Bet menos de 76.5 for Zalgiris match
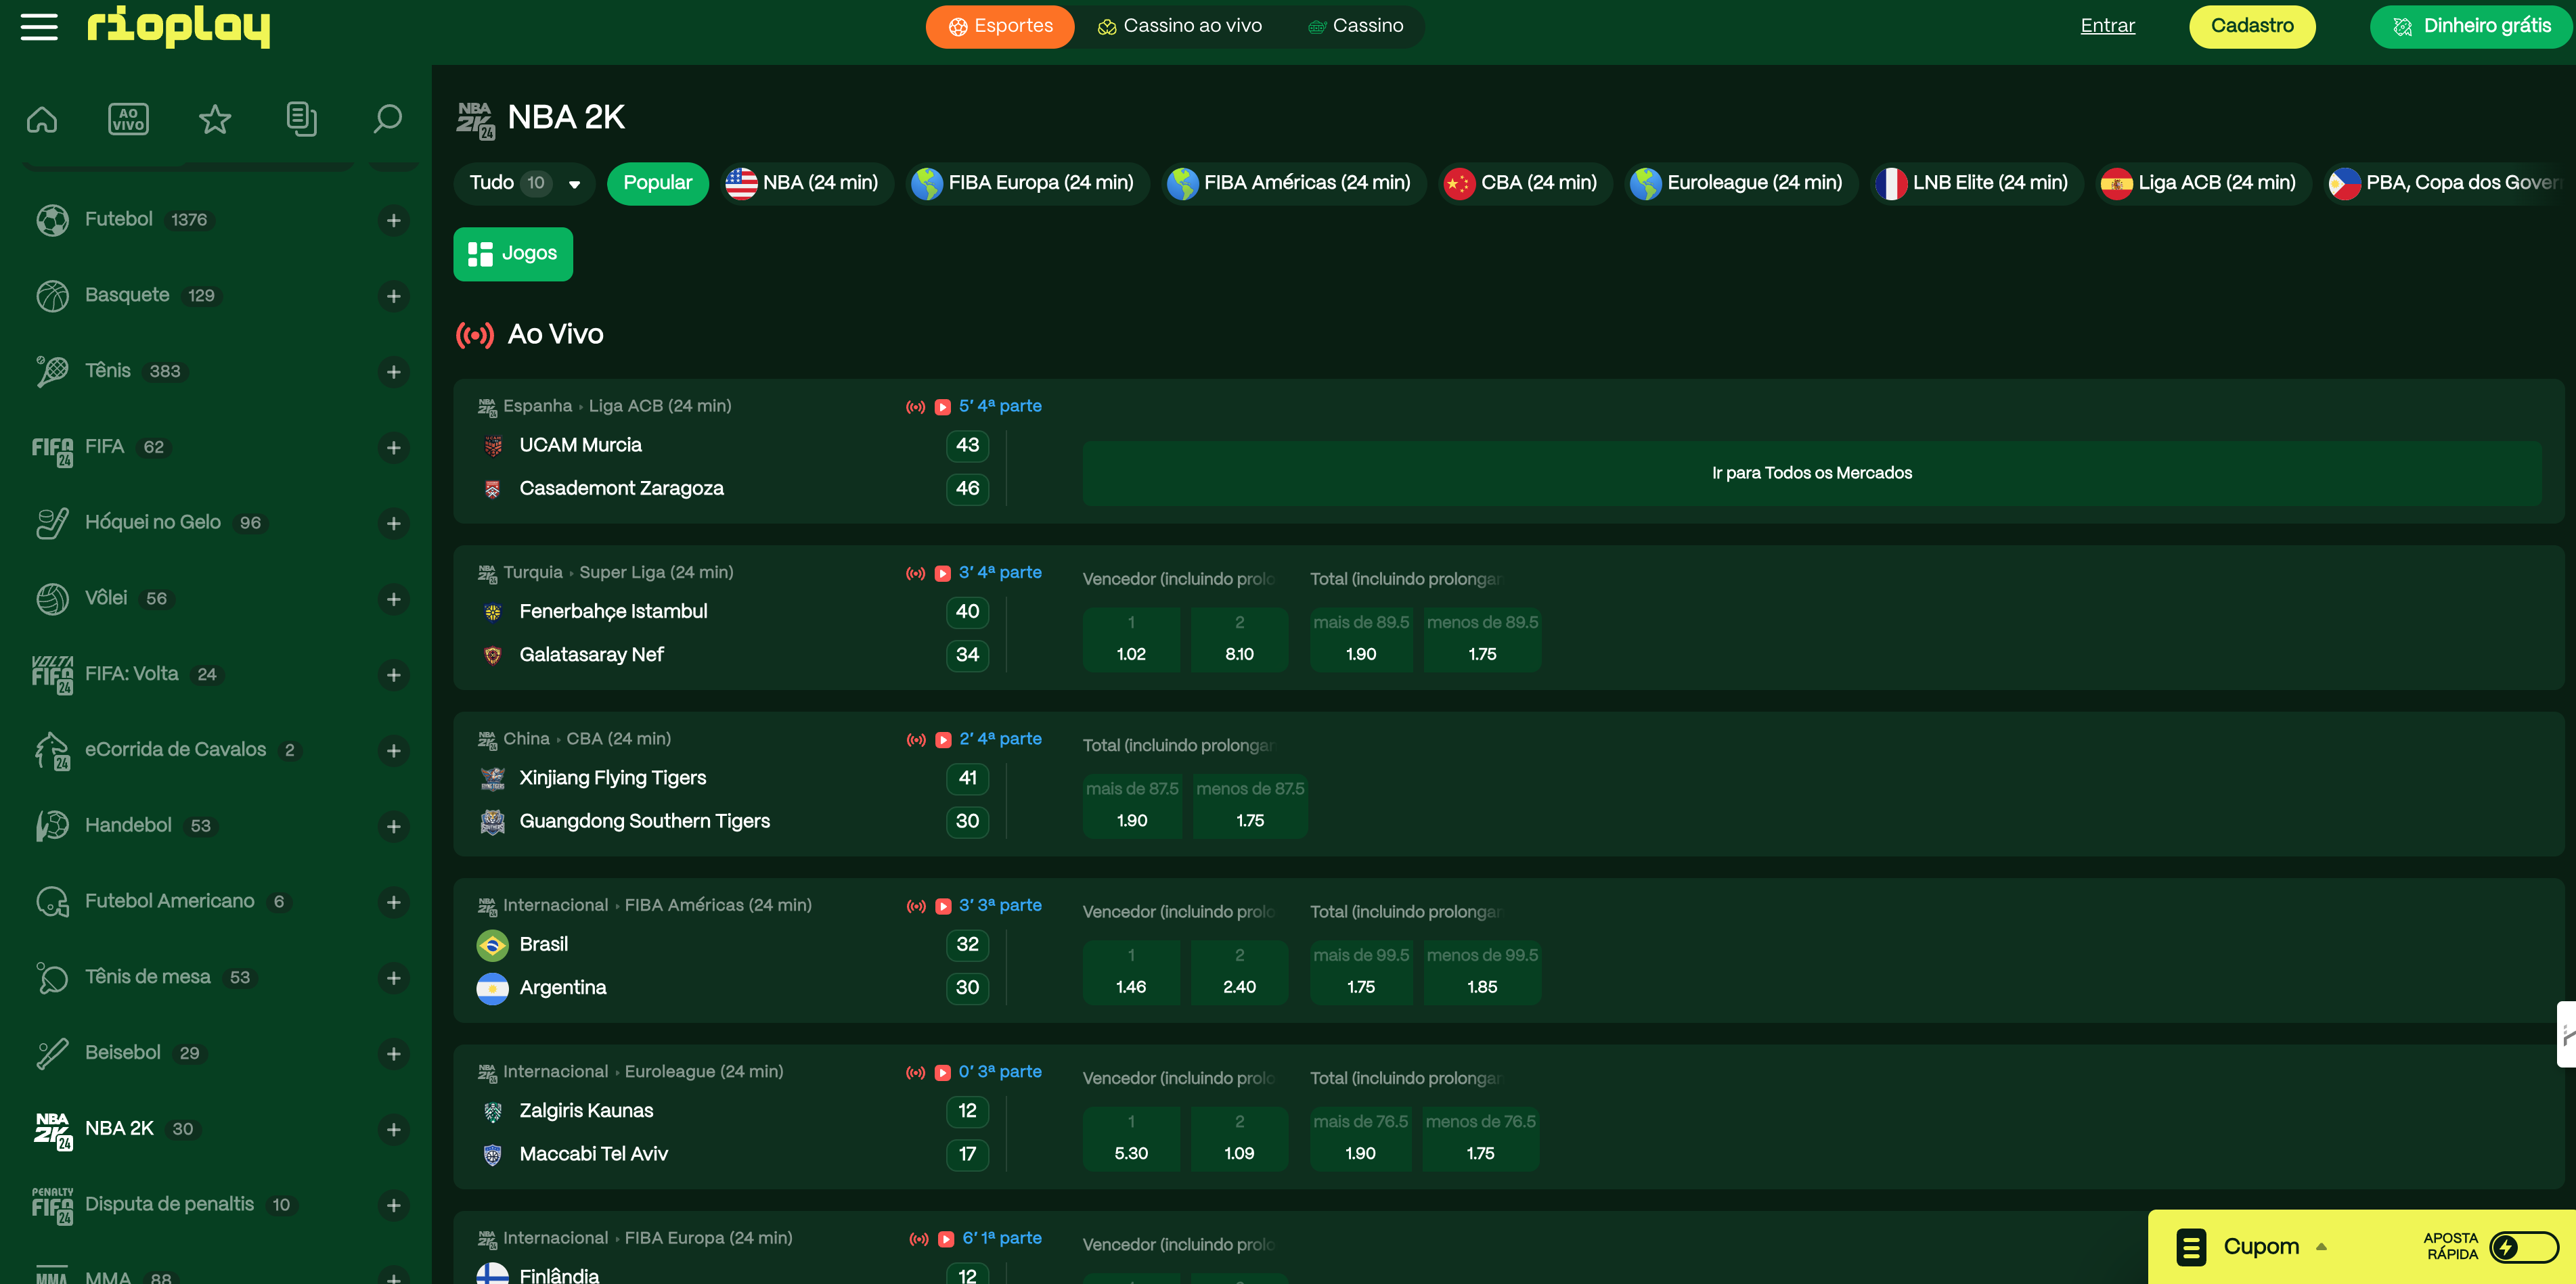This screenshot has width=2576, height=1284. coord(1481,1138)
